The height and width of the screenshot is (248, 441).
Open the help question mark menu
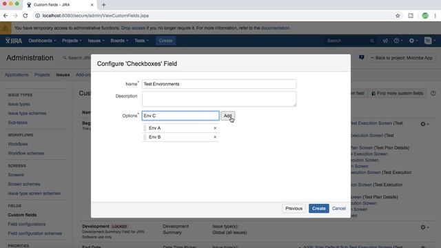pyautogui.click(x=398, y=41)
